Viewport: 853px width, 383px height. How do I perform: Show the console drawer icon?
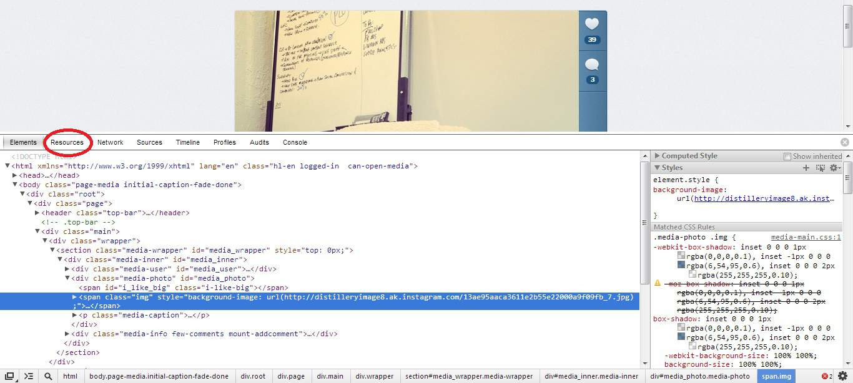coord(29,376)
